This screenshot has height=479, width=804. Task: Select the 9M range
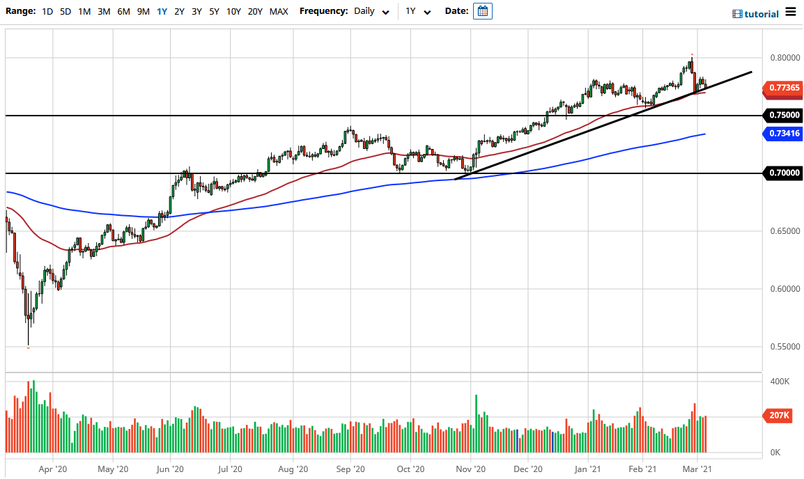pyautogui.click(x=142, y=11)
